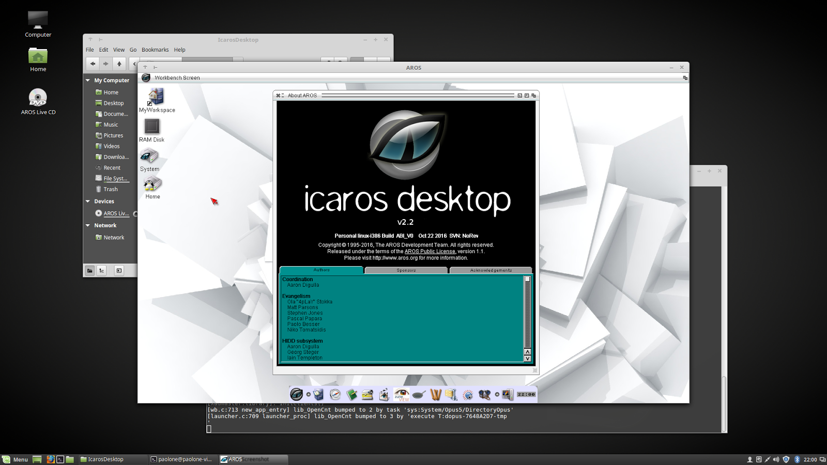Toggle the left dock collapse arrow
The image size is (827, 465).
(x=309, y=394)
